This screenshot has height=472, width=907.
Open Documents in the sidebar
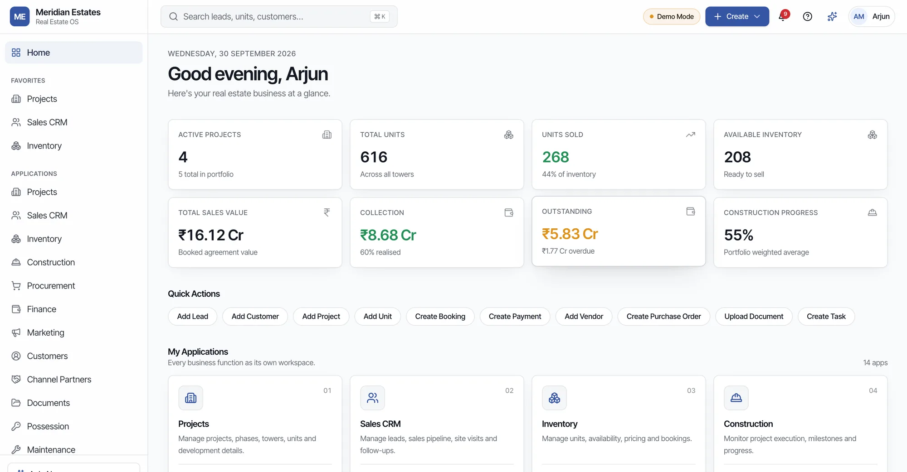[74, 403]
